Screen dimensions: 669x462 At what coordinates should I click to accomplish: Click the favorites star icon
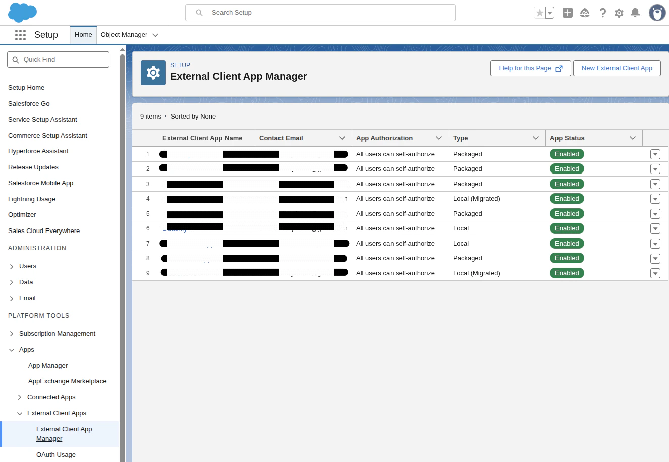tap(540, 13)
